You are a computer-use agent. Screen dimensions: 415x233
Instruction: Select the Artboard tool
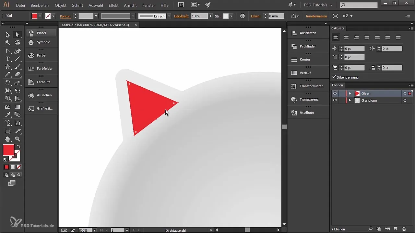(7, 131)
